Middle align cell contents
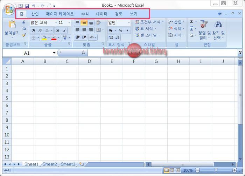 (84, 22)
